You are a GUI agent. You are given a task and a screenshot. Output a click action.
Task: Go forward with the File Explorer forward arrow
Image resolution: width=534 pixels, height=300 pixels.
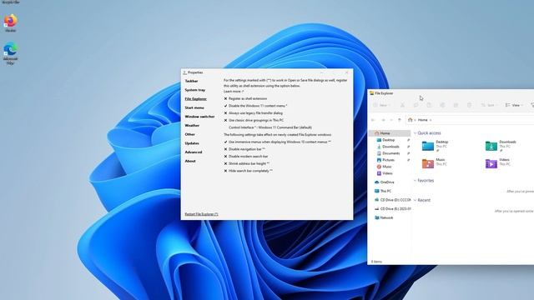(383, 120)
